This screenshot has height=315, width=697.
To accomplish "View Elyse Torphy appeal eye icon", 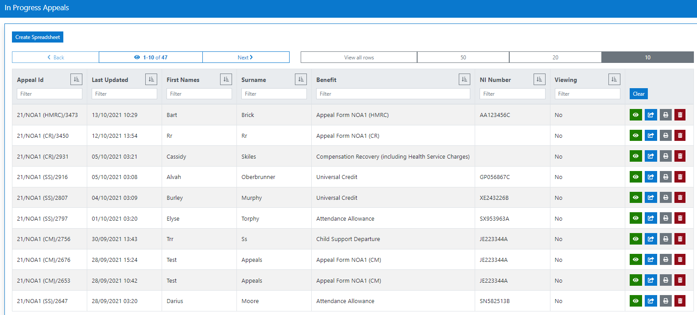I will pyautogui.click(x=635, y=218).
